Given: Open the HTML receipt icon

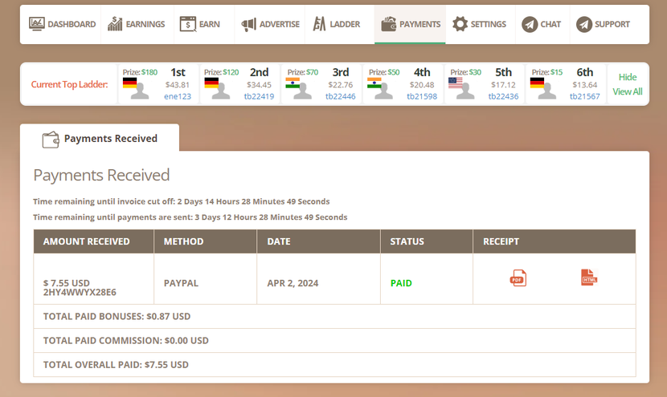Looking at the screenshot, I should (589, 277).
